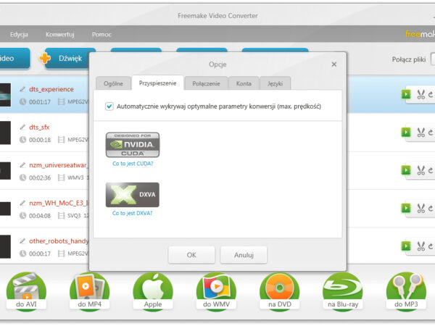Play the dts_experience video with green button
Image resolution: width=435 pixels, height=326 pixels.
(405, 94)
